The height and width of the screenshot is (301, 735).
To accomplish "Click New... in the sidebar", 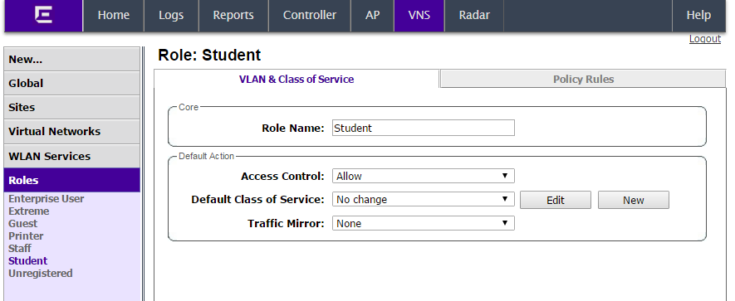I will point(71,60).
